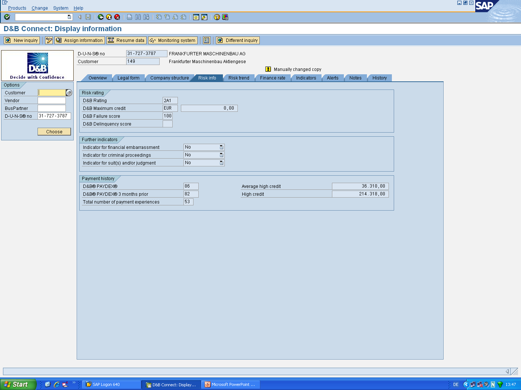Open the Windows Start button
The image size is (521, 390).
pos(18,384)
